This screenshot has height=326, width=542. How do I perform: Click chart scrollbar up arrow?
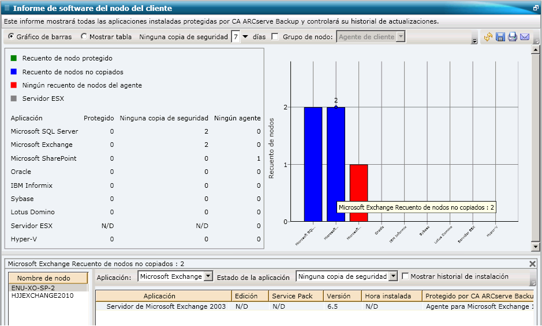coord(536,50)
